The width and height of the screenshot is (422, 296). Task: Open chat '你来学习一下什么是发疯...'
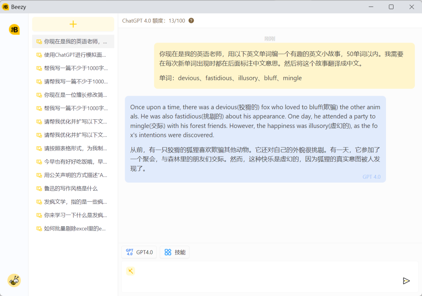pyautogui.click(x=73, y=215)
